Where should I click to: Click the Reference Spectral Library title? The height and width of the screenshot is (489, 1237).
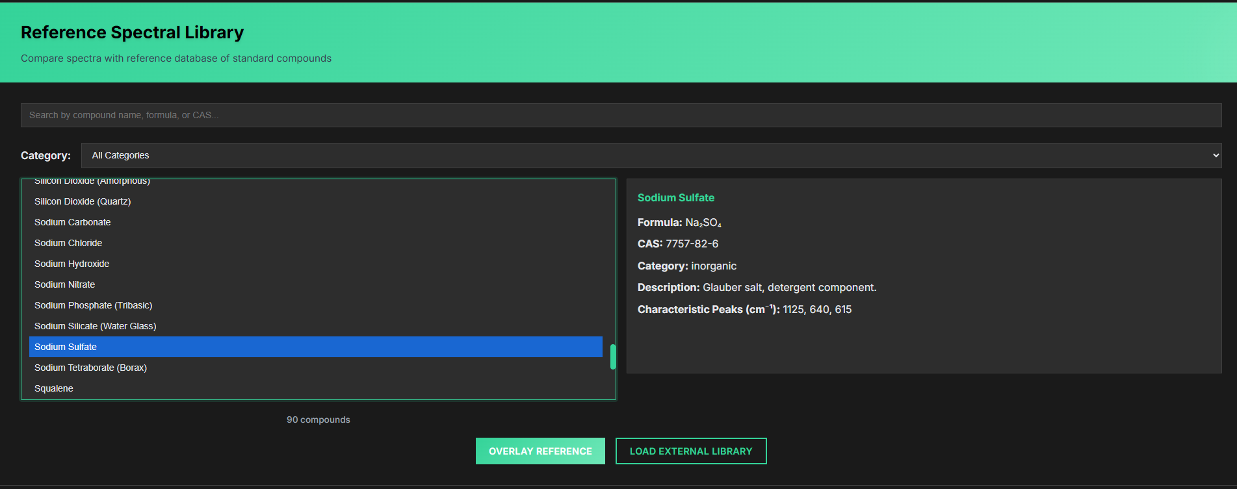tap(132, 32)
